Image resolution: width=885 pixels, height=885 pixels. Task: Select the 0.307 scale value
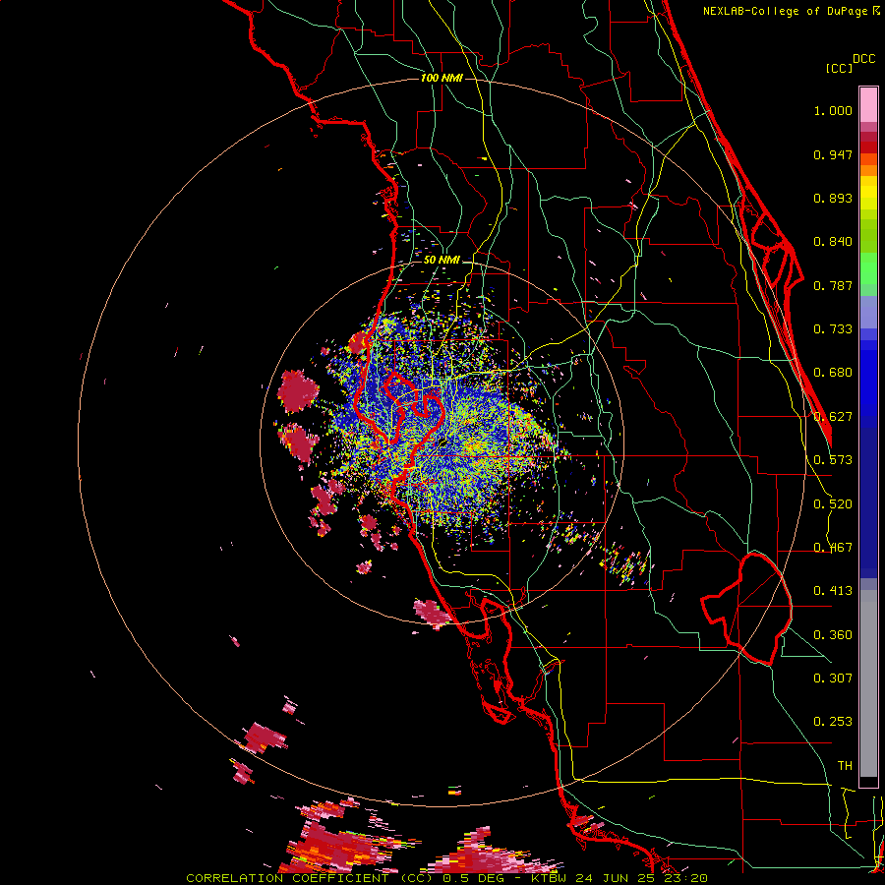coord(833,678)
